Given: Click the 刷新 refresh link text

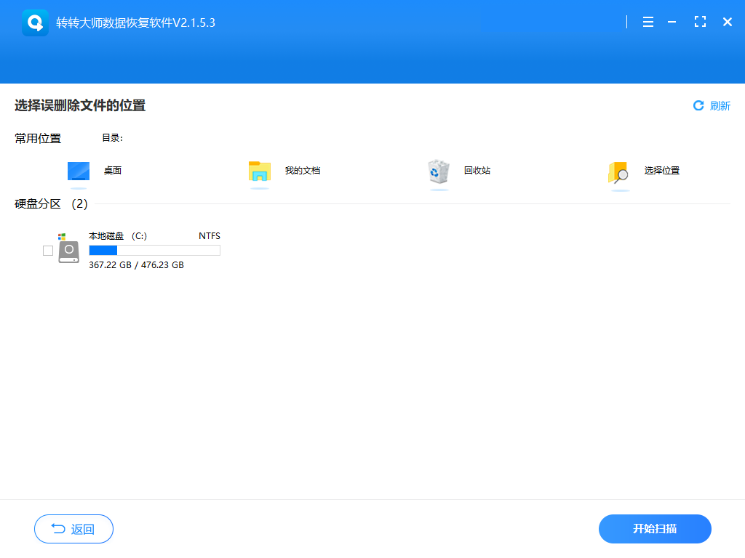Looking at the screenshot, I should [720, 106].
